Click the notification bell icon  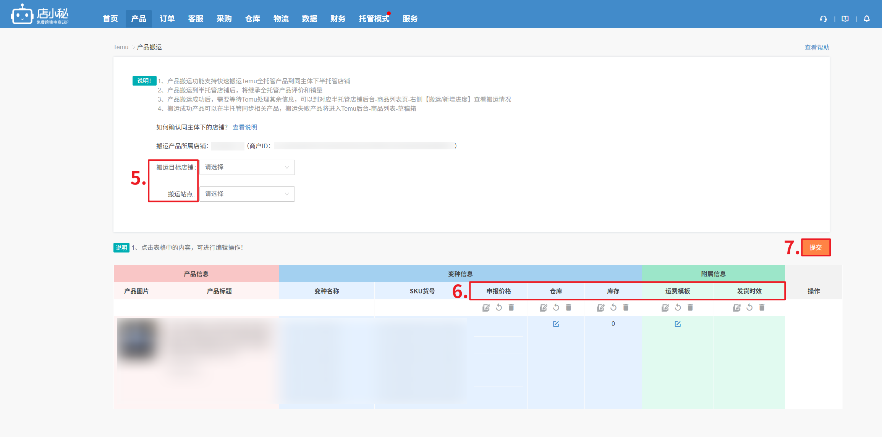867,19
